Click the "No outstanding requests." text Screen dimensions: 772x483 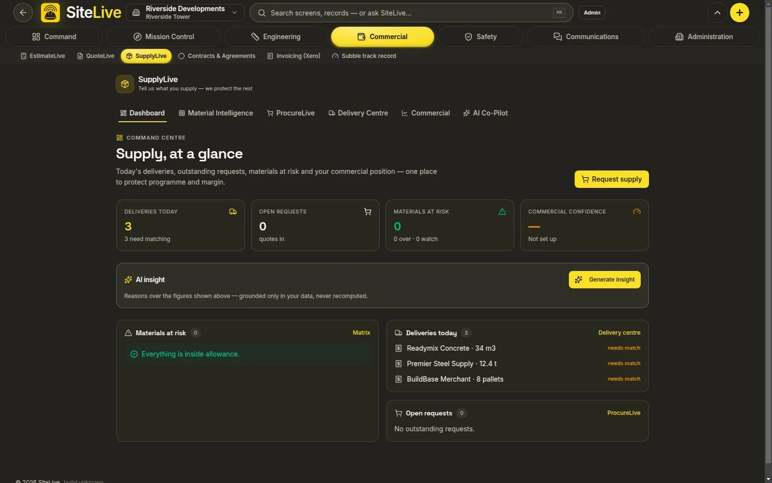(x=434, y=429)
